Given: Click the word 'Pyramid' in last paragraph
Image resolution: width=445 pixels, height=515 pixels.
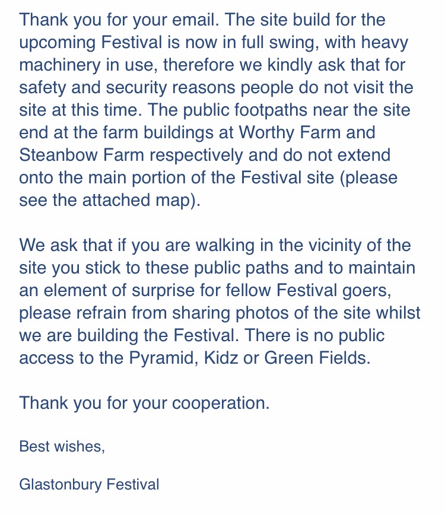Looking at the screenshot, I should [164, 358].
